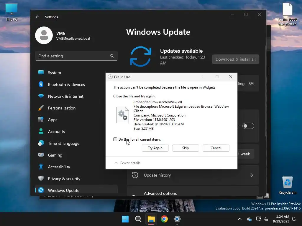Open the Windows Start menu
This screenshot has width=302, height=226.
(125, 219)
